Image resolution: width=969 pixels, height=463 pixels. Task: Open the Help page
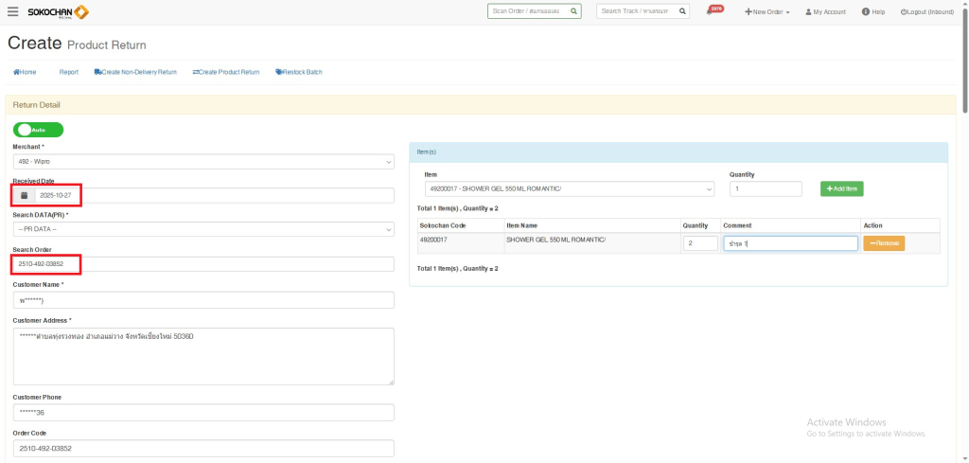pyautogui.click(x=872, y=11)
